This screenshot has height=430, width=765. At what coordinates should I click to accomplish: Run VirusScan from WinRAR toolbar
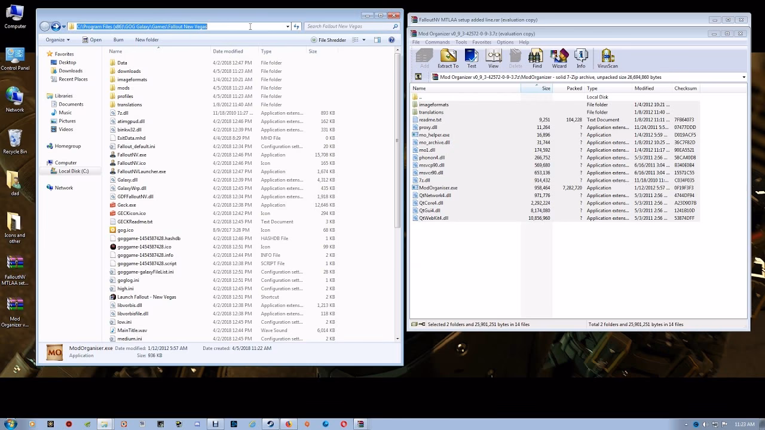coord(607,59)
